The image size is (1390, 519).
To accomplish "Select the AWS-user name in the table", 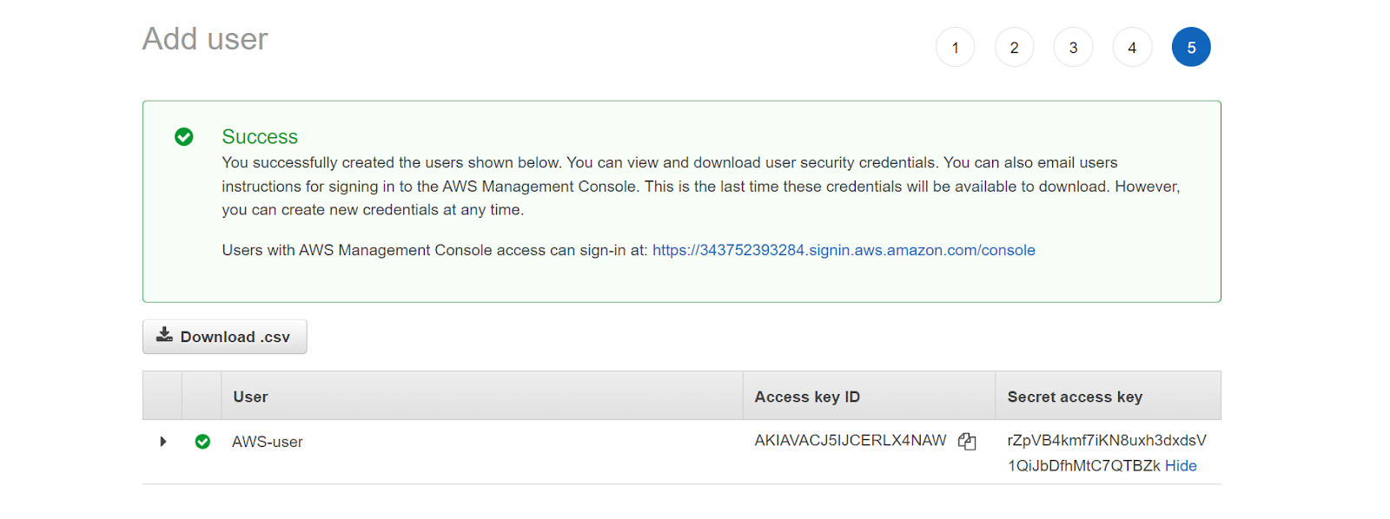I will click(x=268, y=442).
